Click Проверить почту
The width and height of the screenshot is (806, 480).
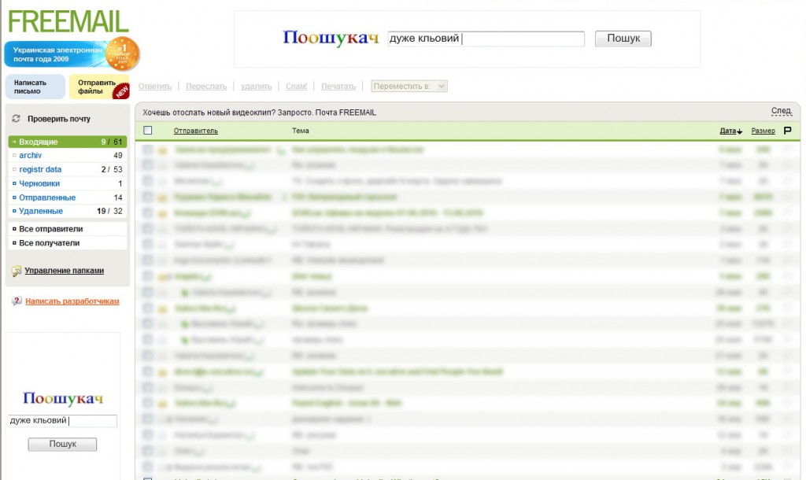tap(58, 119)
